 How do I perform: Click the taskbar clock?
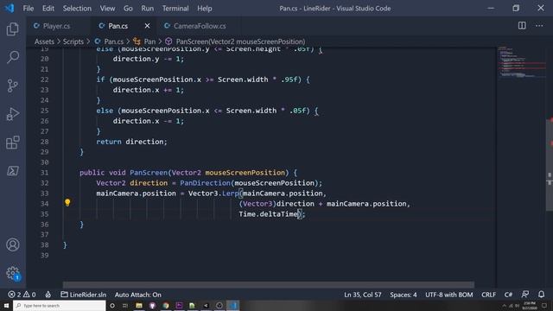click(x=530, y=305)
